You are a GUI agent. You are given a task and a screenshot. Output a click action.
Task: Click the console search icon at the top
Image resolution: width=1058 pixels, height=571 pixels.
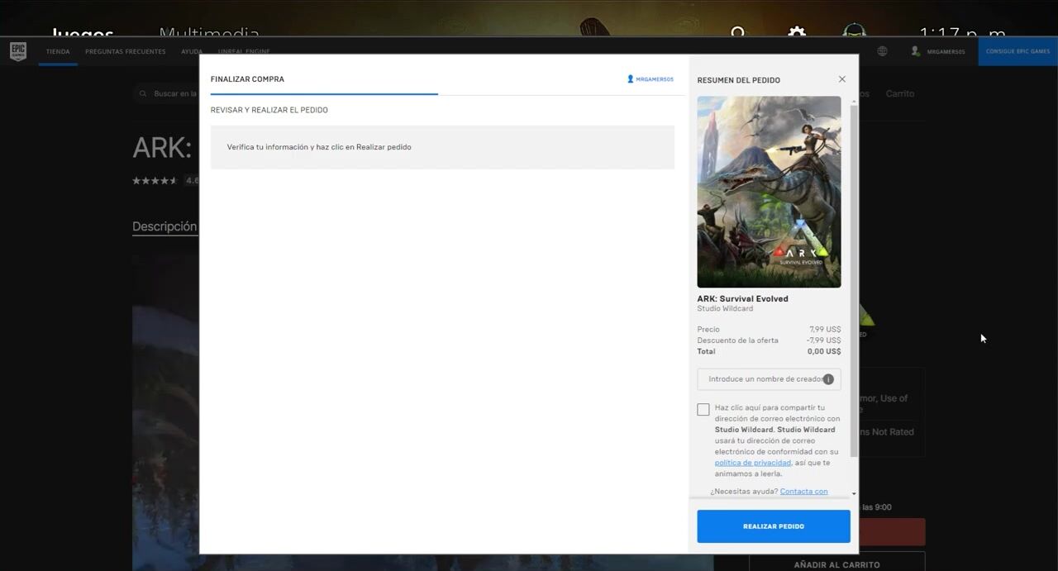(738, 33)
